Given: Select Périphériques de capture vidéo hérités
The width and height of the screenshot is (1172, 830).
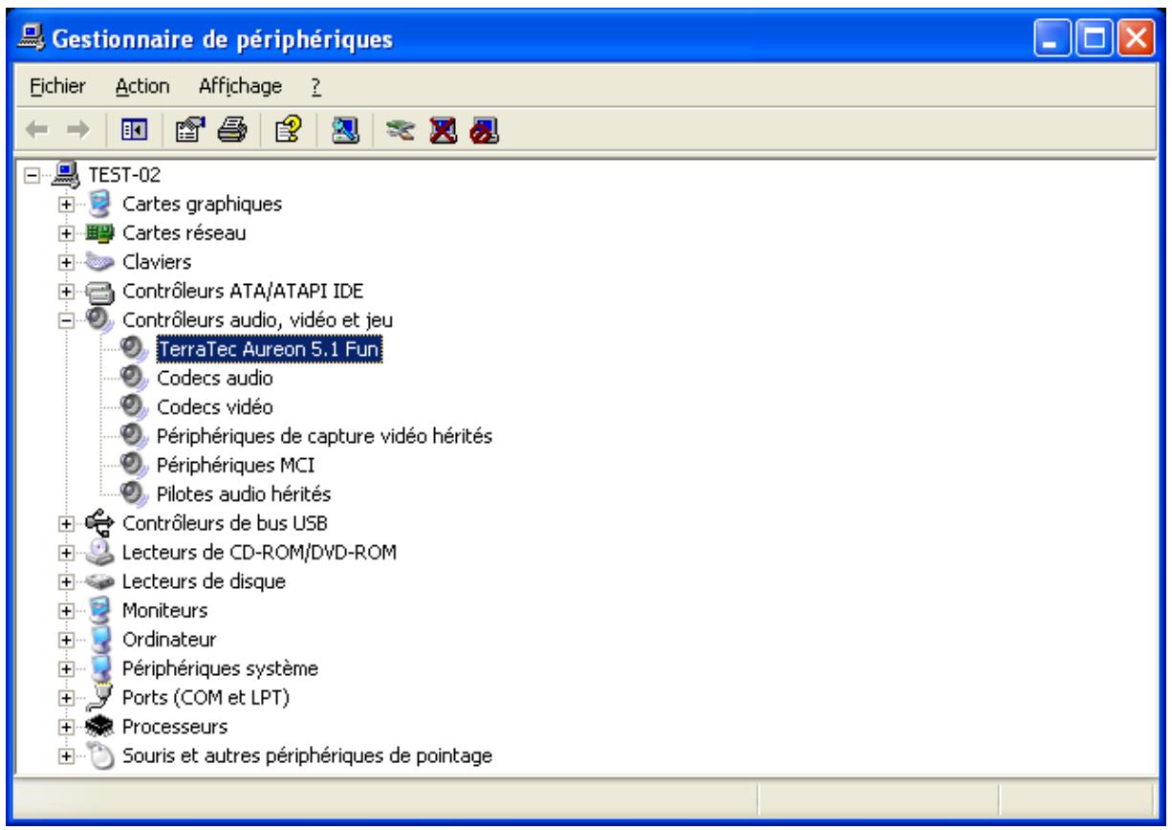Looking at the screenshot, I should coord(324,437).
